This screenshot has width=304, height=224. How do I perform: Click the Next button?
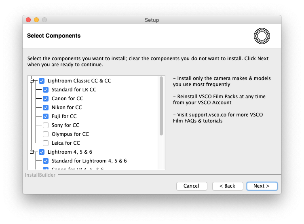click(262, 186)
